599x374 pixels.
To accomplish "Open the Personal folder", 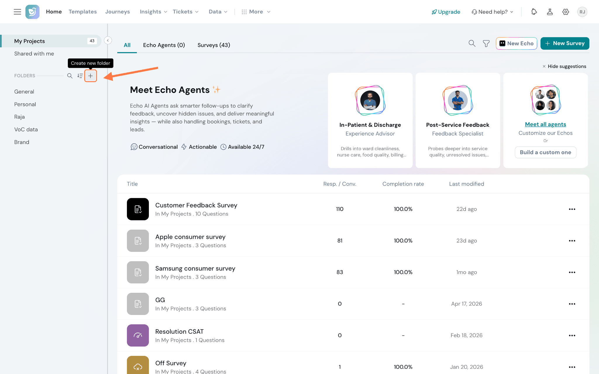I will click(25, 104).
